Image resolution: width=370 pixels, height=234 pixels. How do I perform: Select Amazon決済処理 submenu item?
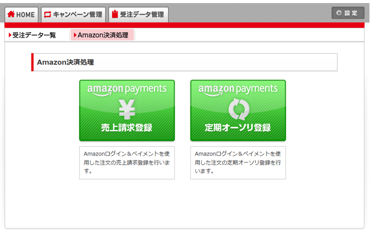click(x=102, y=35)
